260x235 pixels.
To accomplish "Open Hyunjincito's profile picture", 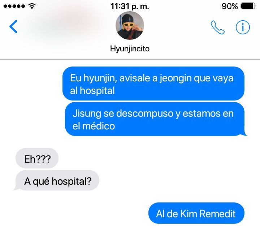I will coord(130,26).
